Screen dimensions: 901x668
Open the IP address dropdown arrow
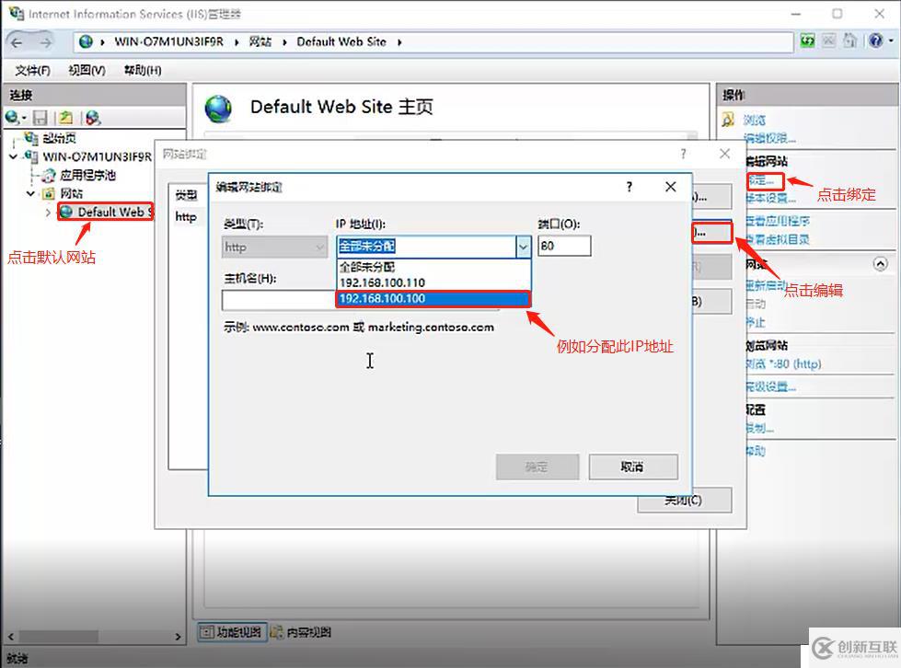(x=523, y=247)
